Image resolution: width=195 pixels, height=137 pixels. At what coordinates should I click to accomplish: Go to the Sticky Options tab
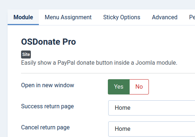point(122,17)
